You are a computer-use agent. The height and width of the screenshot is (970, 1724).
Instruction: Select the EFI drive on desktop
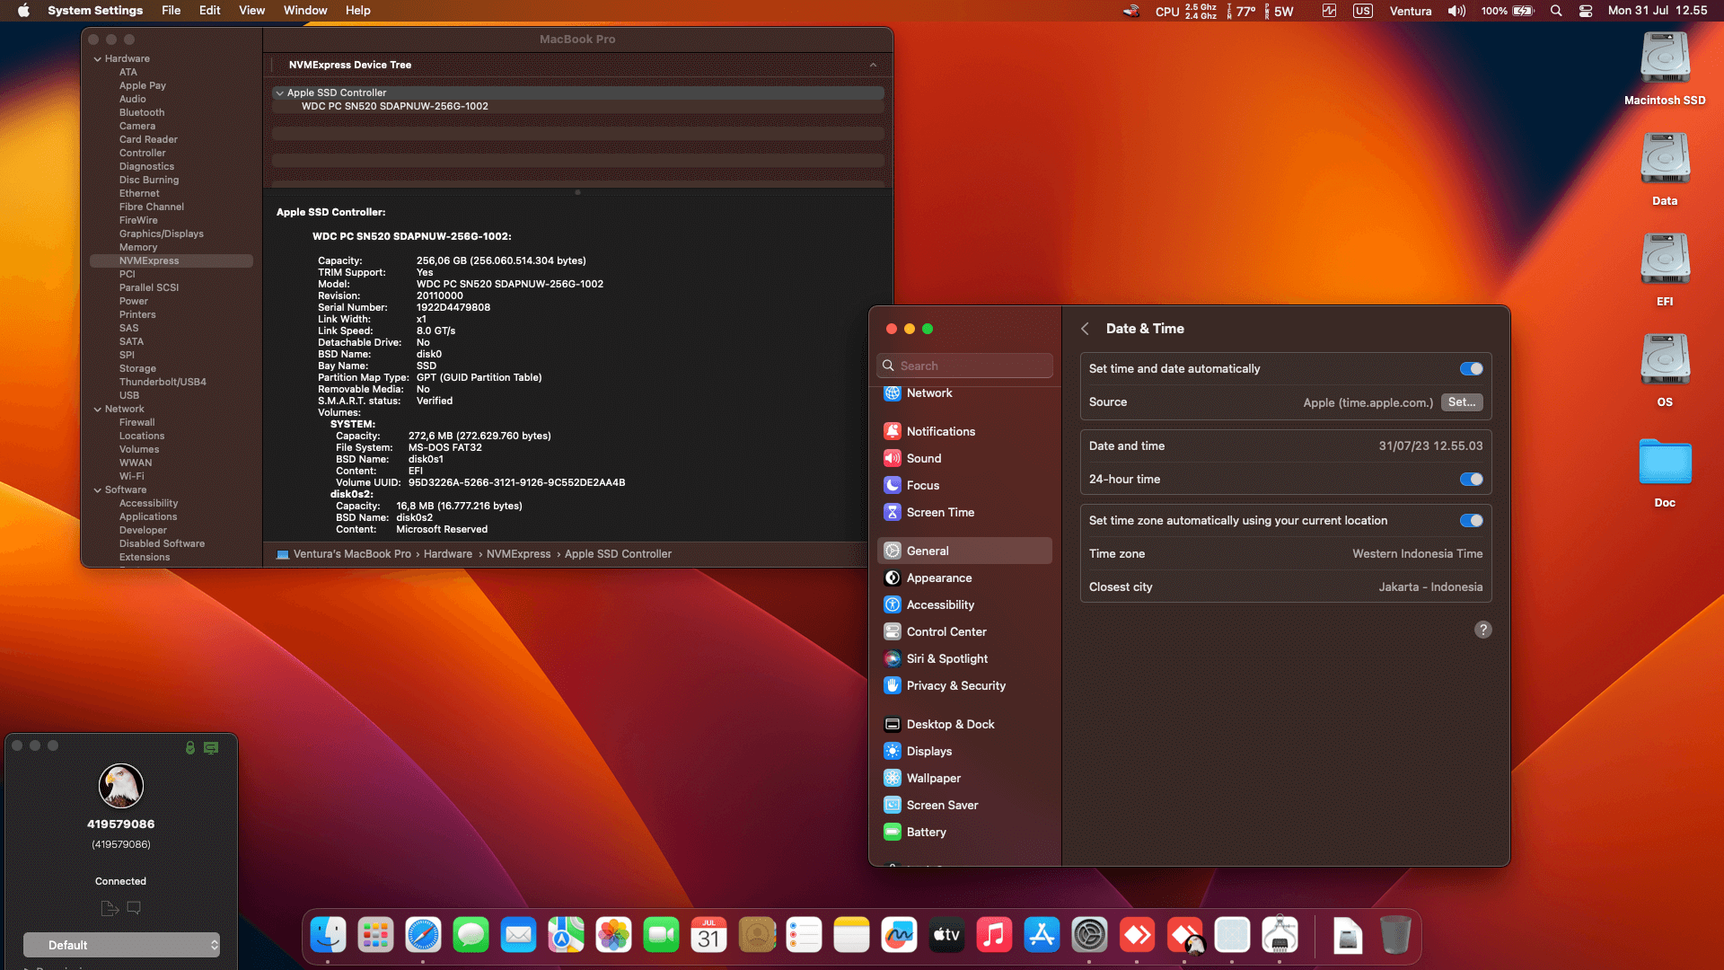coord(1665,269)
